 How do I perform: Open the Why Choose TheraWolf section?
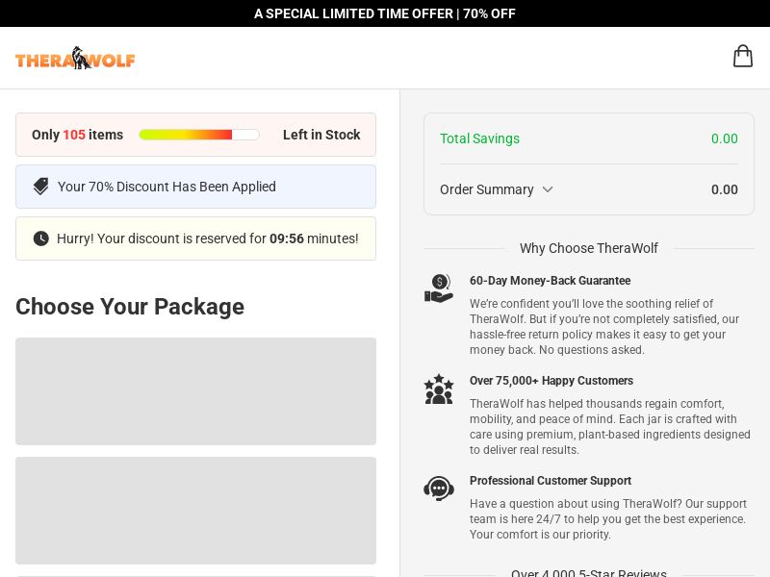click(589, 248)
